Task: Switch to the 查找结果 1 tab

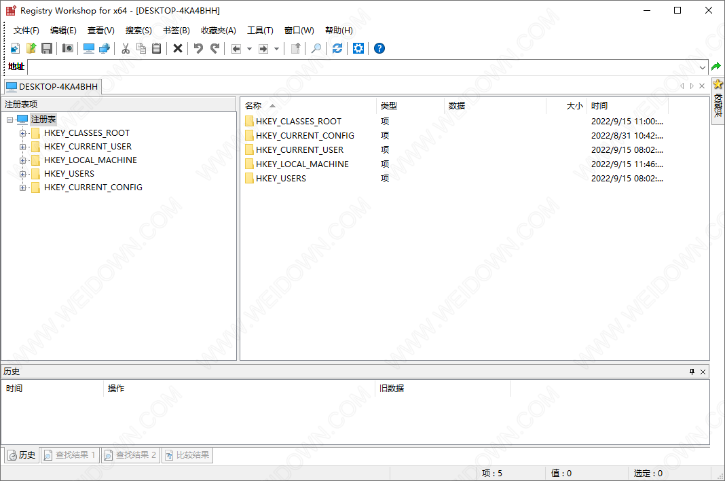Action: [x=69, y=455]
